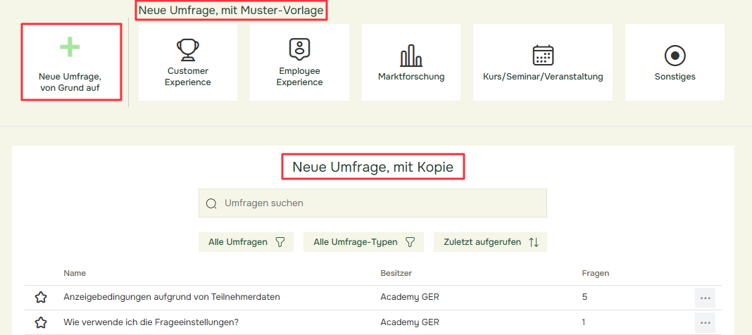The image size is (752, 335).
Task: Click the bar chart icon for Marktforschung
Action: coord(411,55)
